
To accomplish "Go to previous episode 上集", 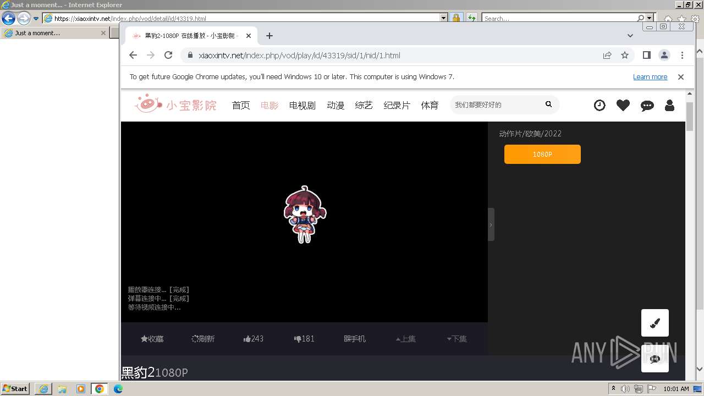I will (405, 339).
